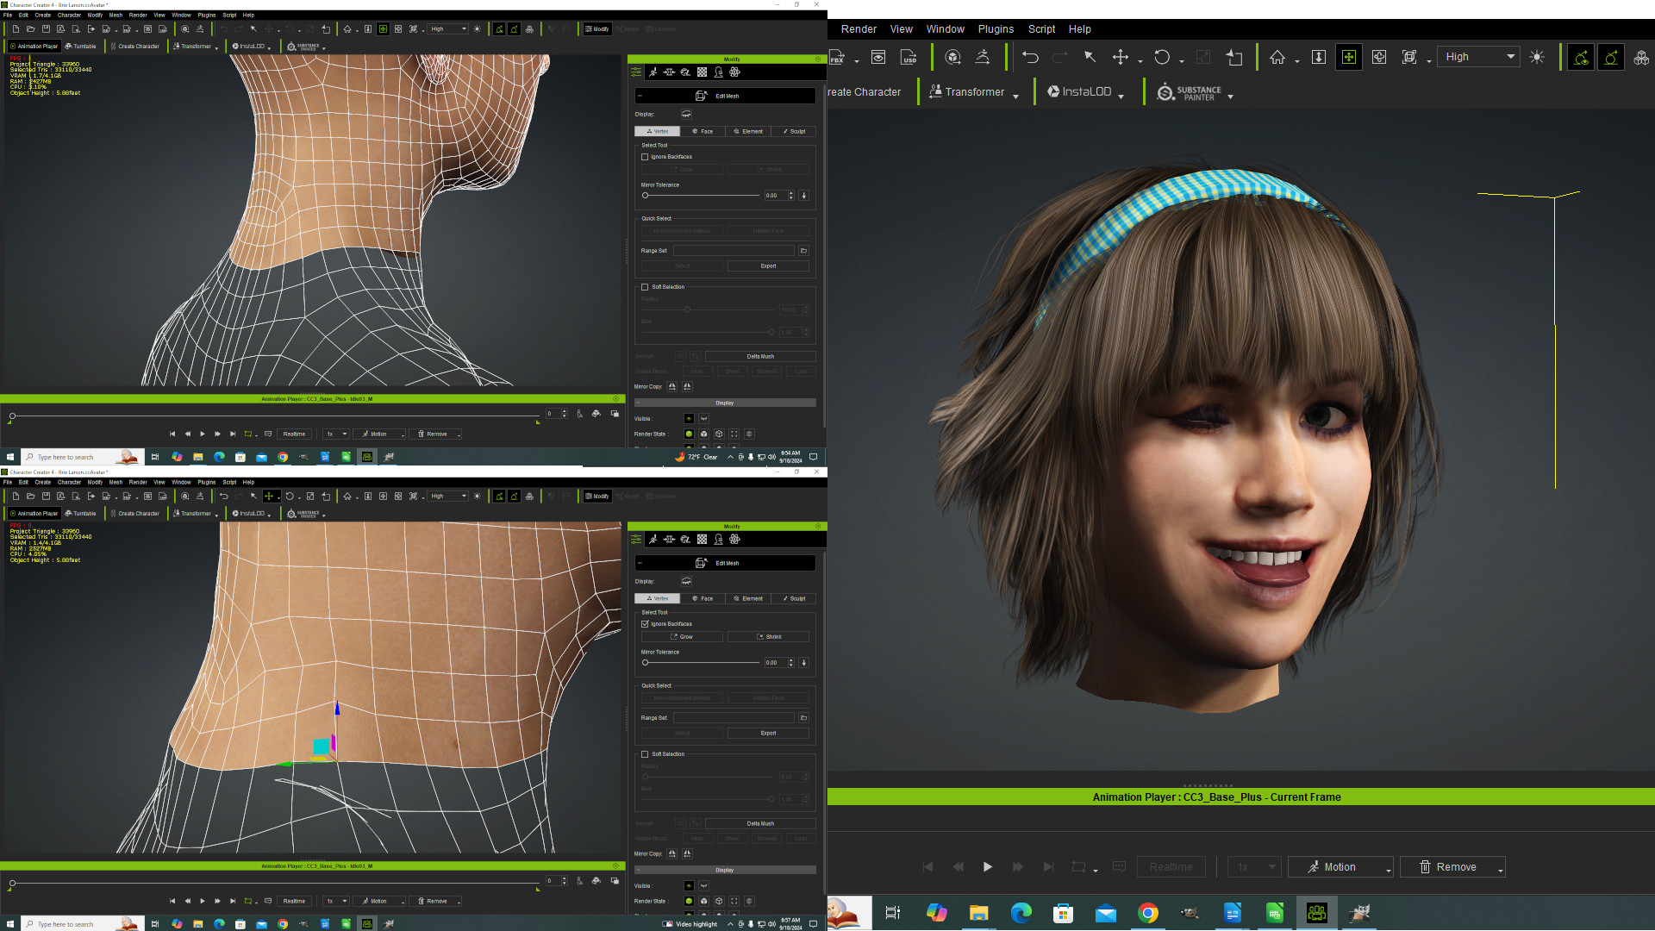The width and height of the screenshot is (1655, 931).
Task: Click wireframe Render State cube in bottom-left window
Action: (719, 901)
